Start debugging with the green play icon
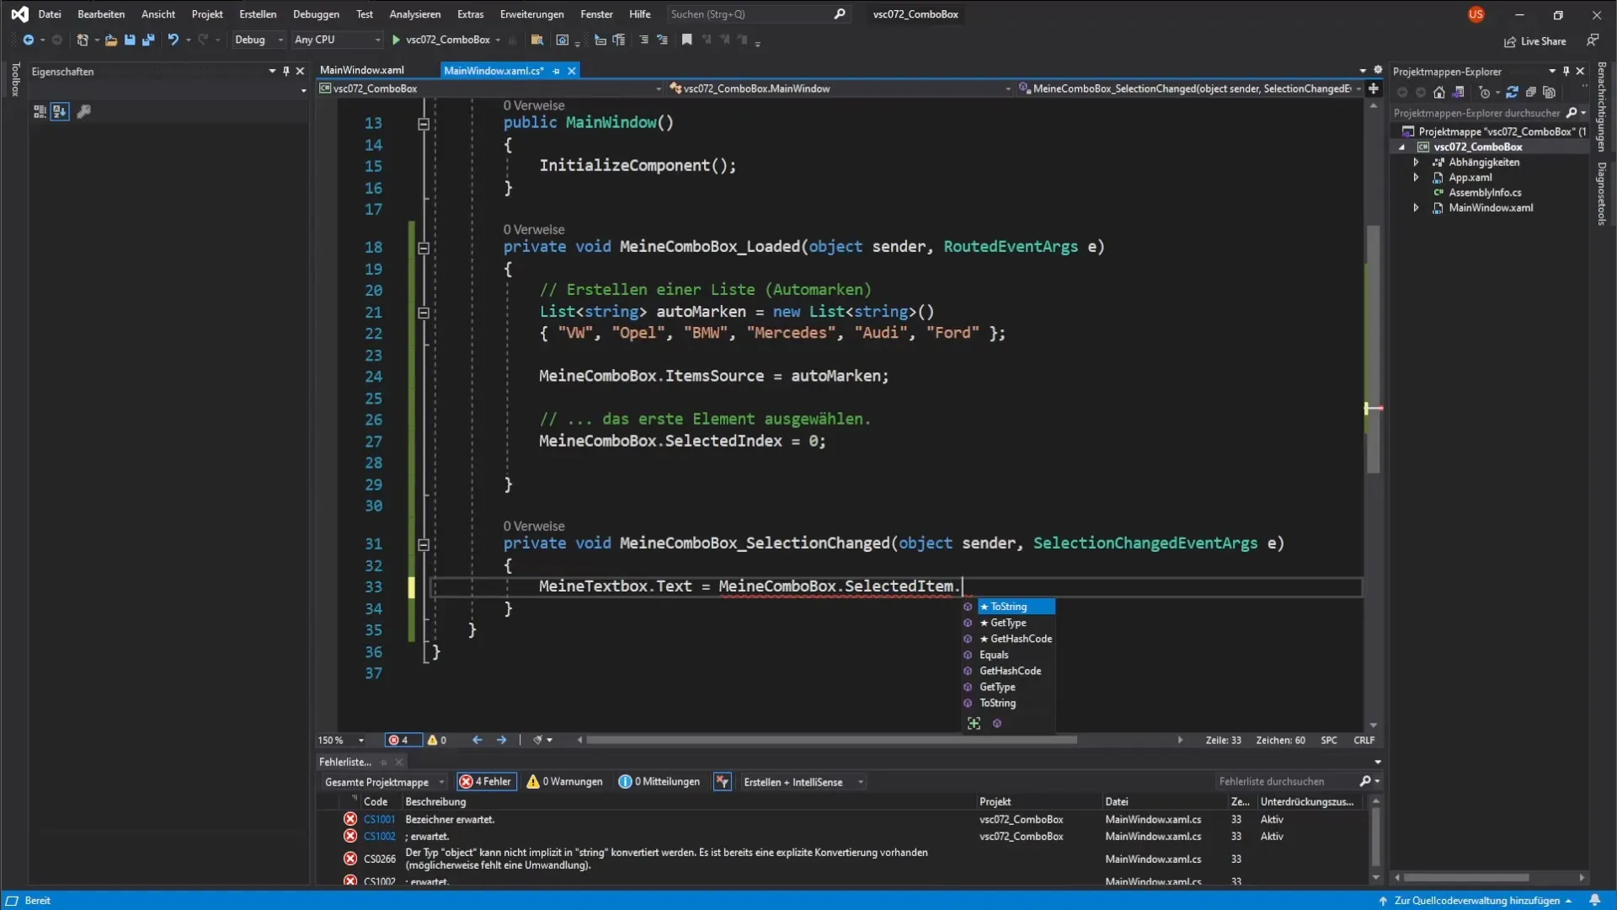The width and height of the screenshot is (1617, 910). pos(396,40)
